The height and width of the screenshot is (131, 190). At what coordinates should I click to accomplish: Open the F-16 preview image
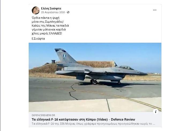tap(95, 77)
